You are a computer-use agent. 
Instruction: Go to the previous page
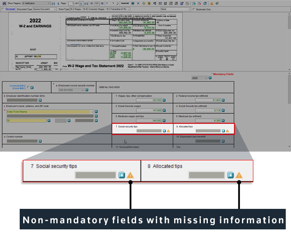click(x=58, y=3)
